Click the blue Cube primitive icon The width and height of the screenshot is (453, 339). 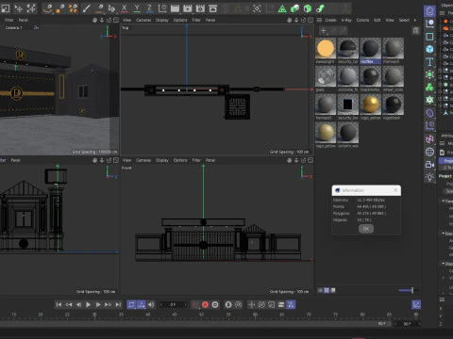tap(429, 49)
